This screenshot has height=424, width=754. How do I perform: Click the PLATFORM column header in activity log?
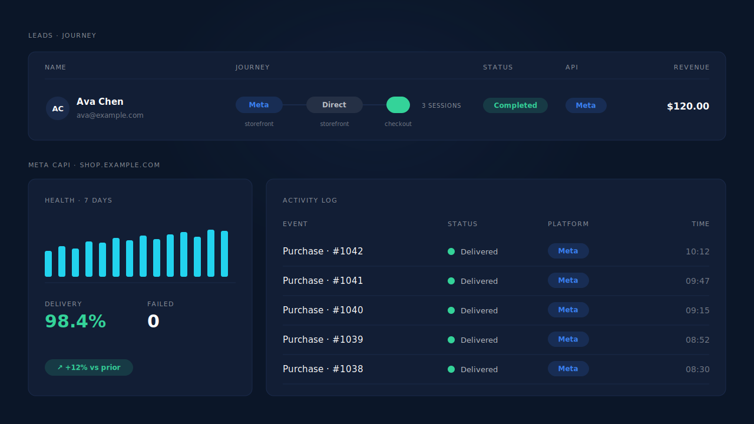(x=568, y=224)
